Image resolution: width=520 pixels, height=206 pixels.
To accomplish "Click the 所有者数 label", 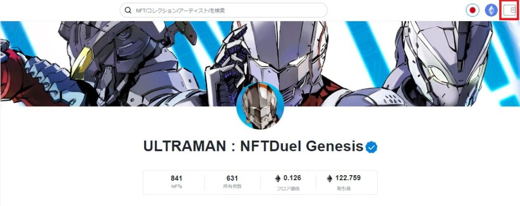I will click(233, 186).
